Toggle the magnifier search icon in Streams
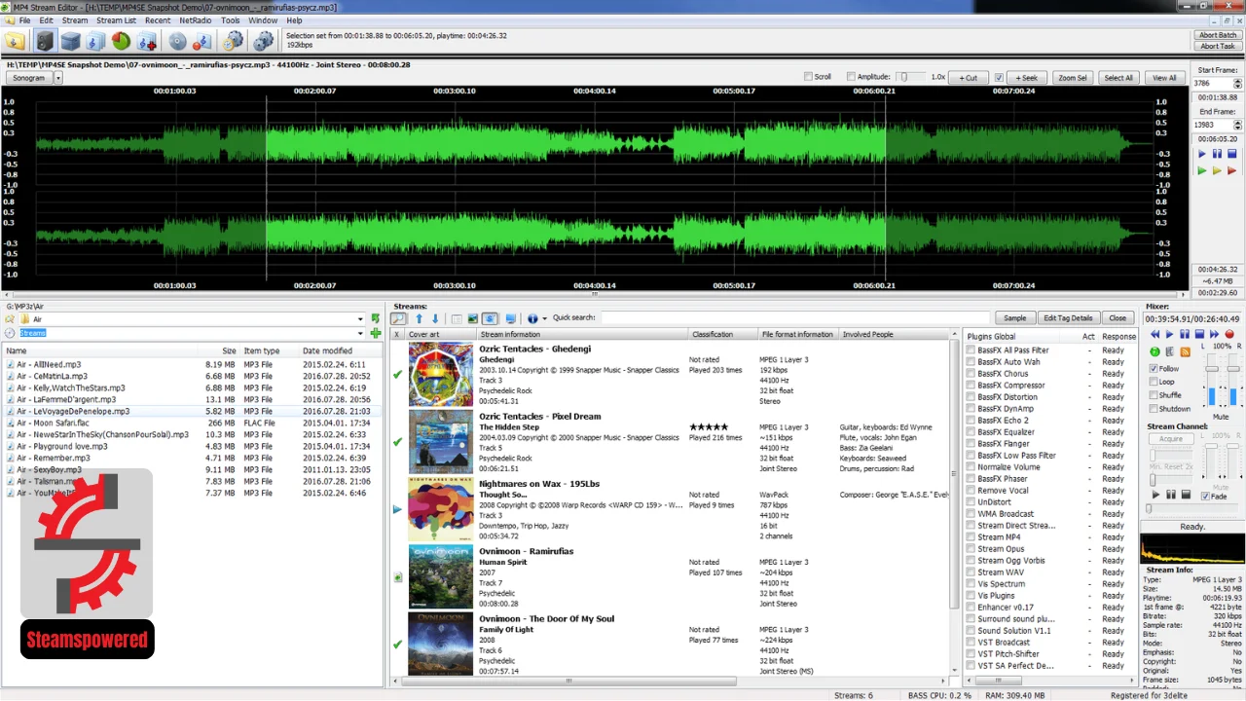The height and width of the screenshot is (701, 1246). (x=399, y=318)
